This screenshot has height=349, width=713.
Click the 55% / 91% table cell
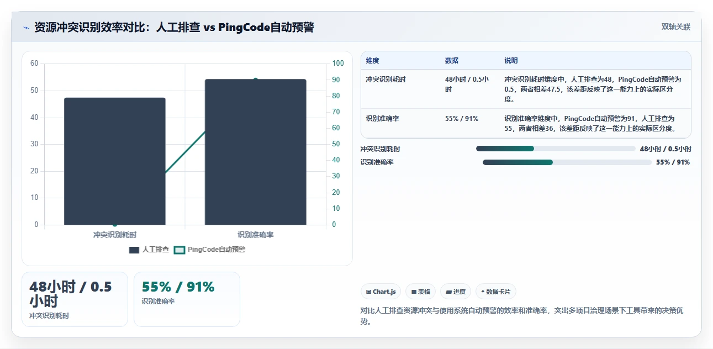tap(462, 119)
